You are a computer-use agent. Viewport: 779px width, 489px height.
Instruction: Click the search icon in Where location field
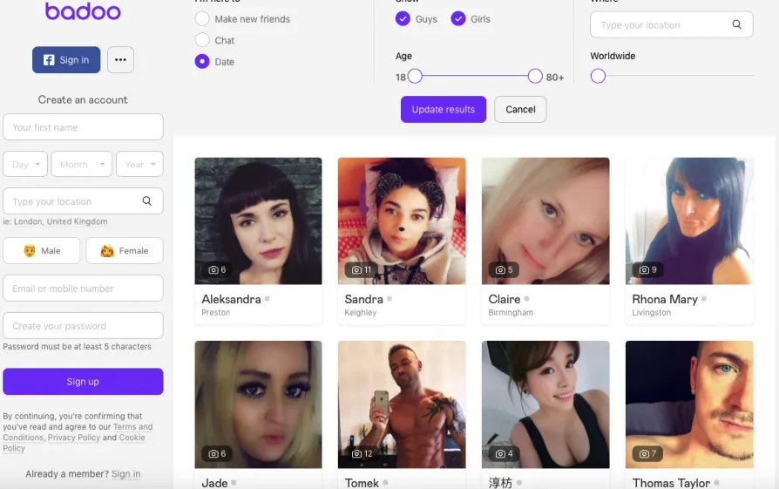coord(737,24)
